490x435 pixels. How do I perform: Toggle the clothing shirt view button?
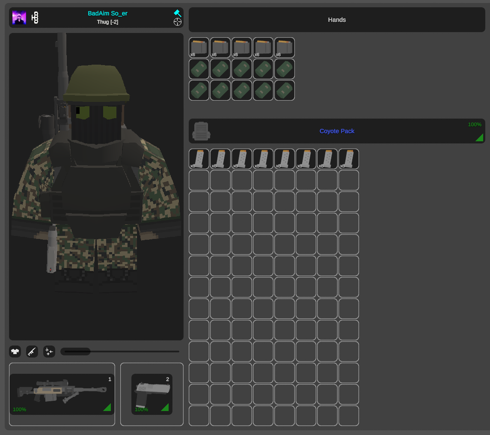click(x=15, y=352)
